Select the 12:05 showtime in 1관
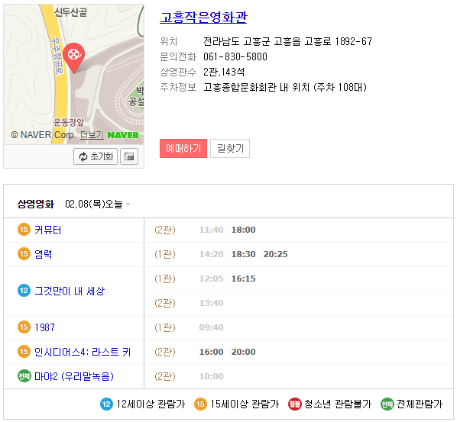 click(211, 279)
